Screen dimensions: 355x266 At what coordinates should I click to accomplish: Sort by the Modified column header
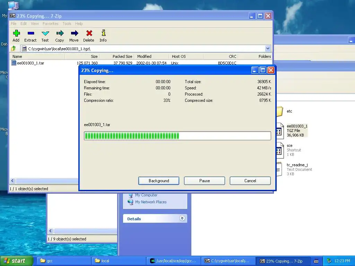pyautogui.click(x=151, y=56)
